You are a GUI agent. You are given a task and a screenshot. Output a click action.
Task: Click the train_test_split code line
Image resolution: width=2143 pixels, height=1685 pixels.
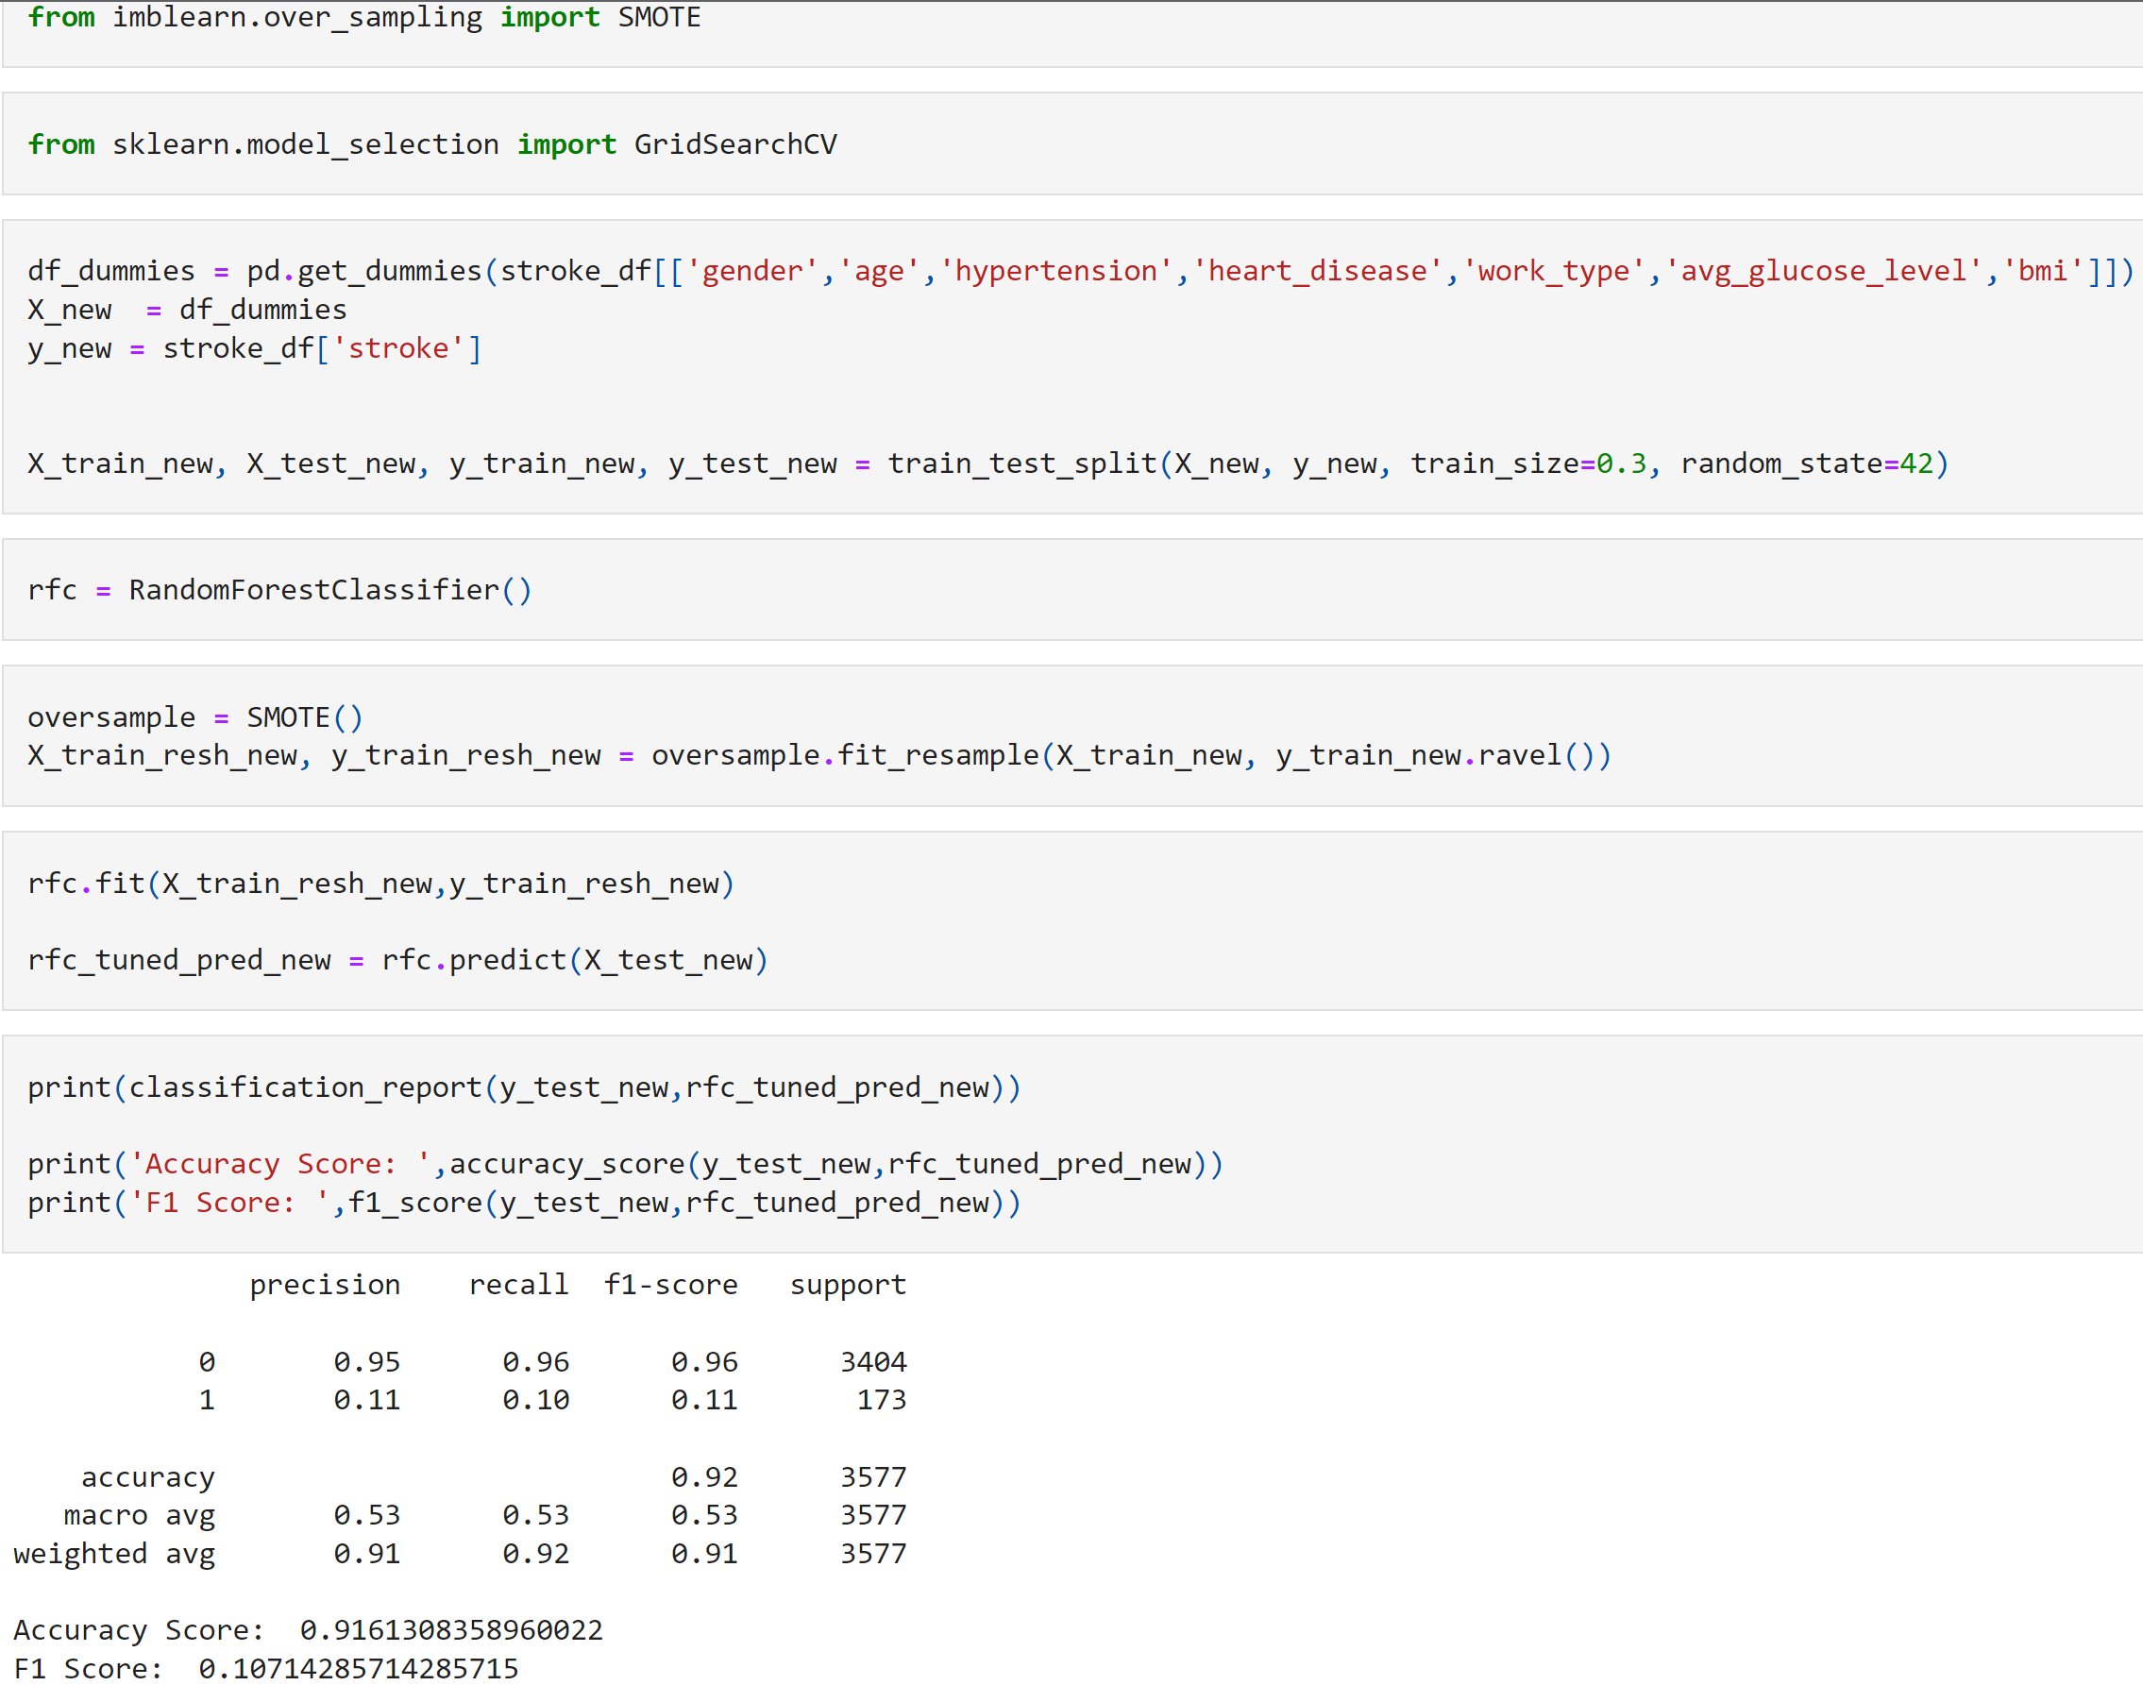pyautogui.click(x=987, y=463)
